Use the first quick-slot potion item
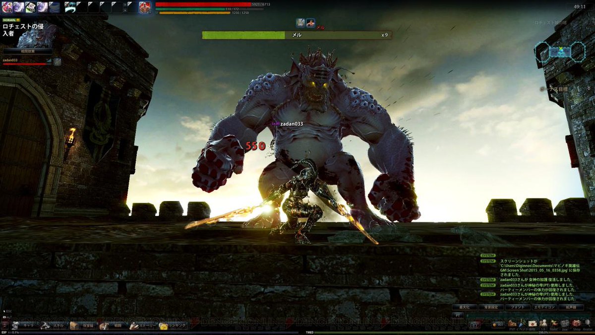The width and height of the screenshot is (595, 335). (6, 7)
